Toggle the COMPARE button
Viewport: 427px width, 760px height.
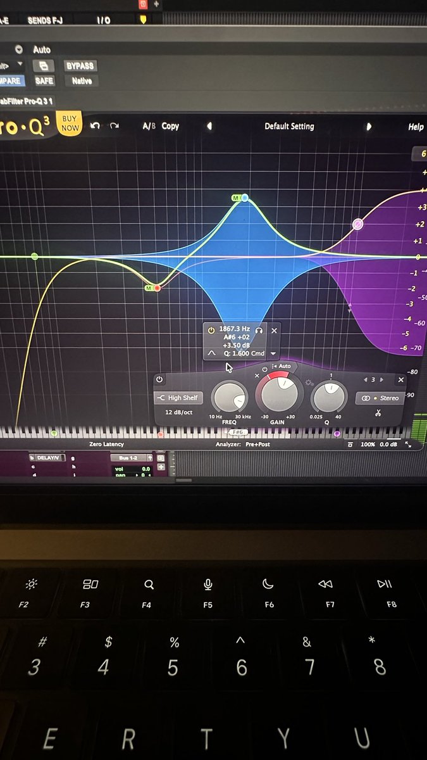(x=11, y=81)
